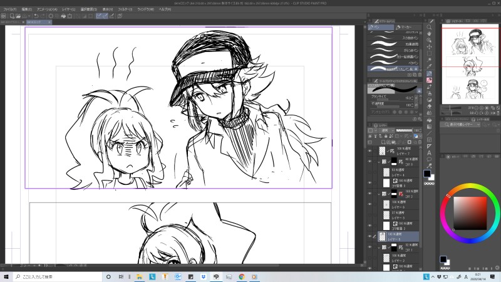Open the save icon dropdown arrow in command bar
Screen dimensions: 501x282
point(29,16)
